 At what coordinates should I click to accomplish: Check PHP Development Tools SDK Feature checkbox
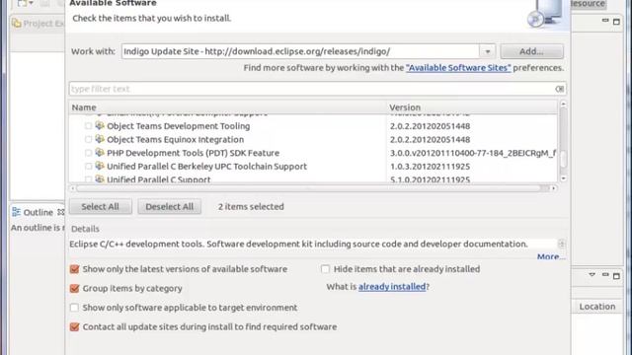click(x=88, y=153)
